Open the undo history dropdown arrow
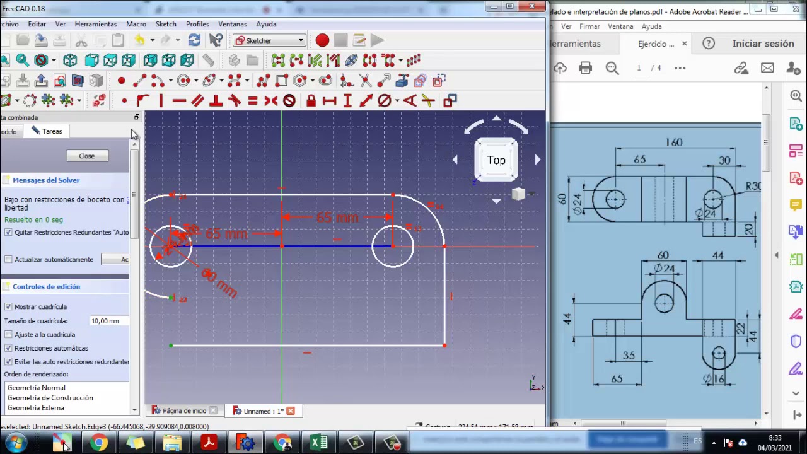 (x=152, y=40)
